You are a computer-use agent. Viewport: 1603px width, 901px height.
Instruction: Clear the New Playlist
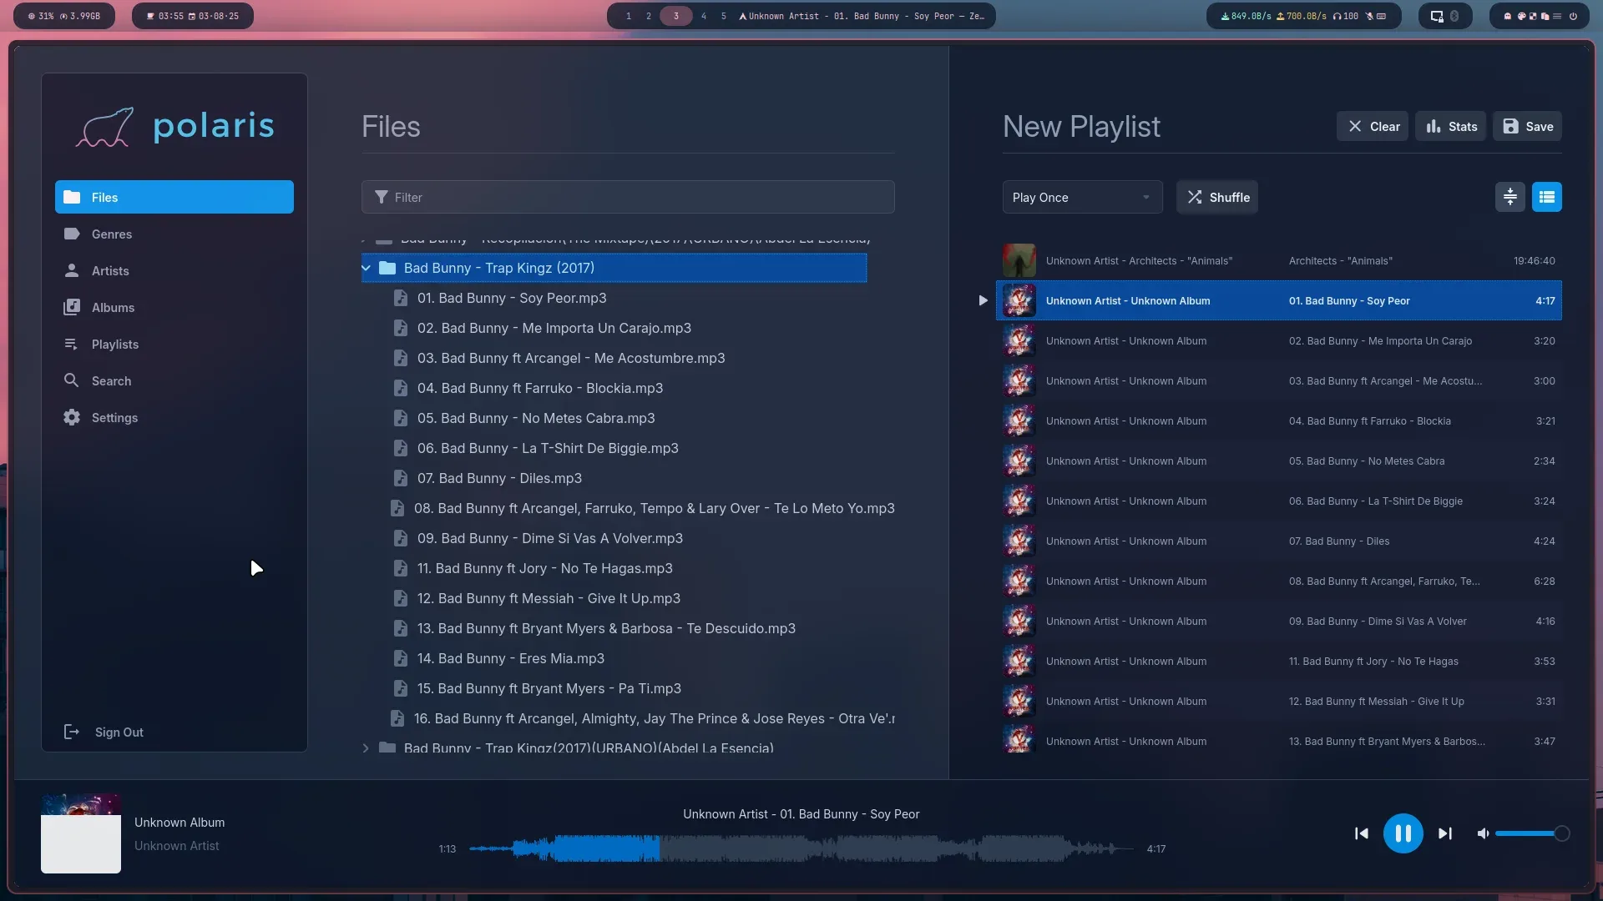tap(1373, 126)
